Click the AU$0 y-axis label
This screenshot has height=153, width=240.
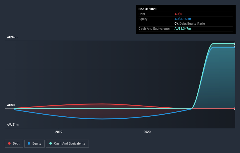point(11,105)
